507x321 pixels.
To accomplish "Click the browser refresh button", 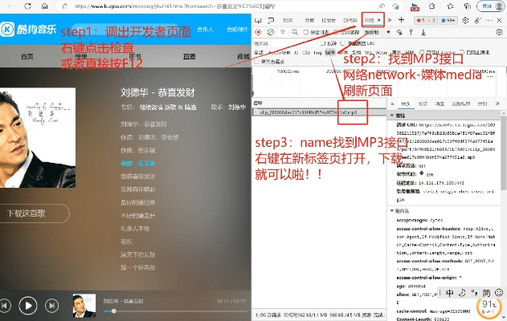I will pyautogui.click(x=28, y=6).
